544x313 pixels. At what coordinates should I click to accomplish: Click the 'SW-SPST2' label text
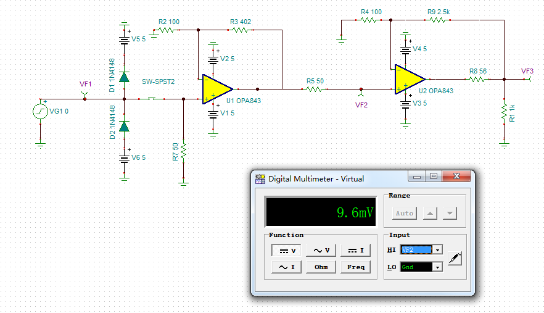coord(158,81)
